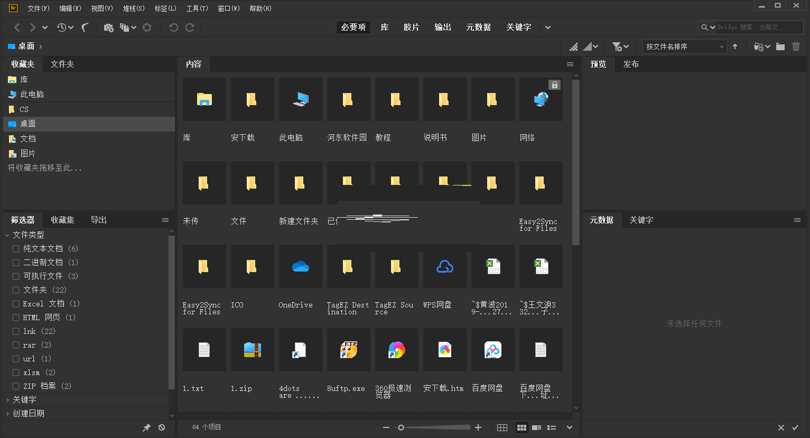Go forward with the right arrow icon
This screenshot has height=438, width=810.
click(x=32, y=27)
